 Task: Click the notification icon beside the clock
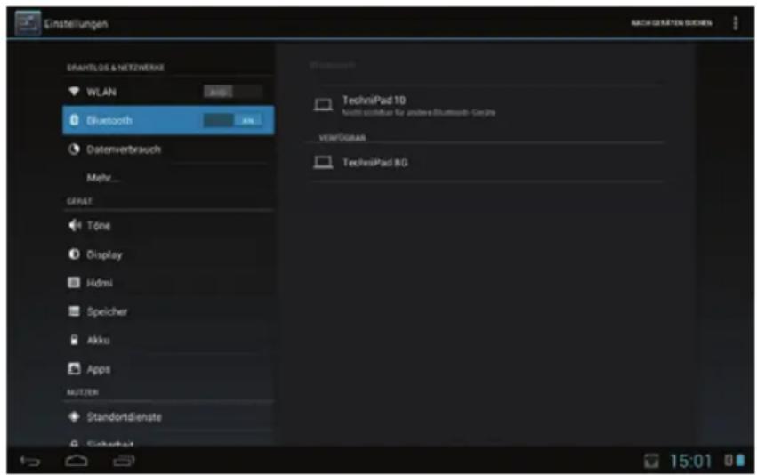pyautogui.click(x=651, y=461)
